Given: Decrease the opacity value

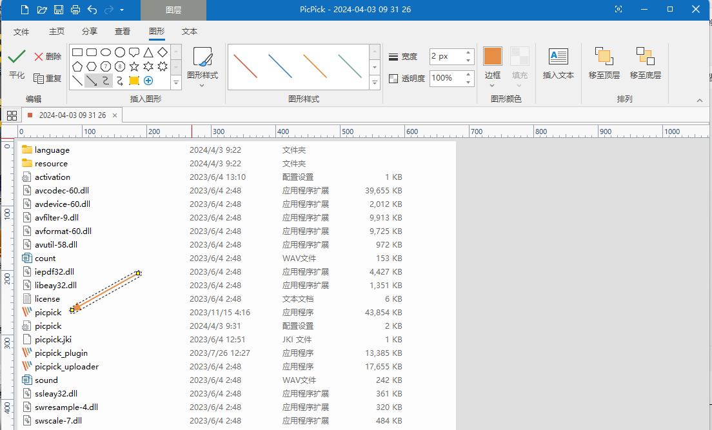Looking at the screenshot, I should coord(468,82).
